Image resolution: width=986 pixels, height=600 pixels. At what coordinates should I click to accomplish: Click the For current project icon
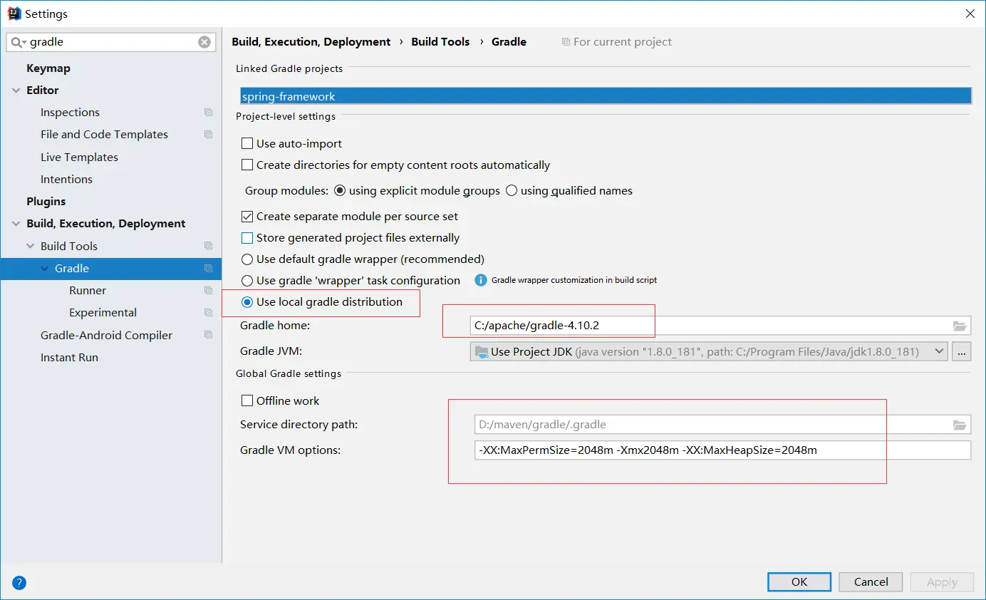tap(566, 42)
